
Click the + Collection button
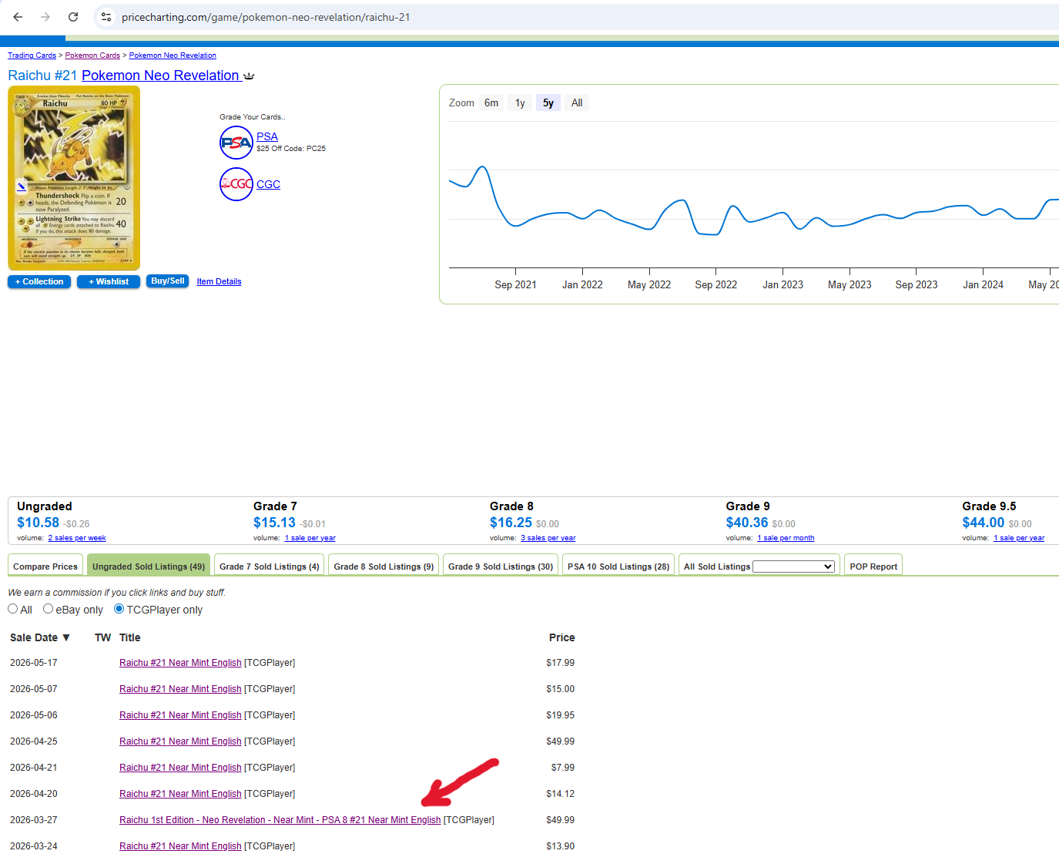click(39, 281)
